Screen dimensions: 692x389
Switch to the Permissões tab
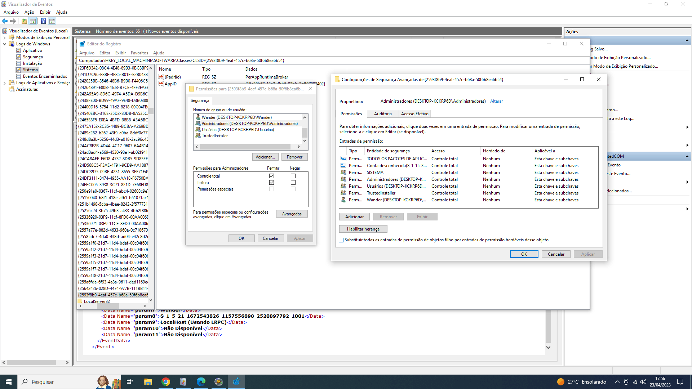coord(351,113)
